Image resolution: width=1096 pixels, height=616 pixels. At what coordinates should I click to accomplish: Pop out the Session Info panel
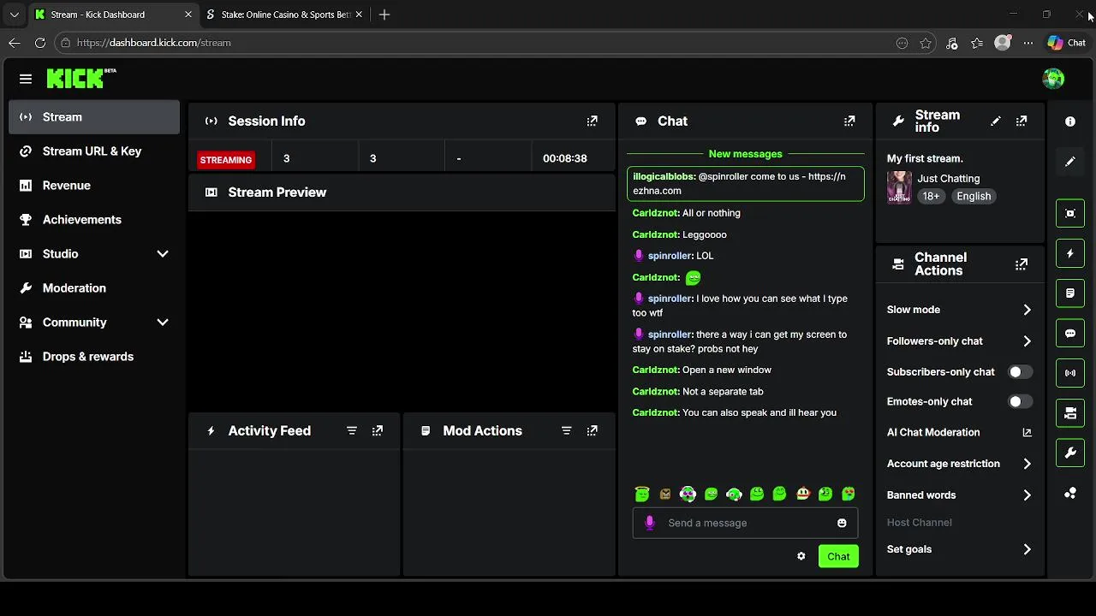tap(592, 121)
